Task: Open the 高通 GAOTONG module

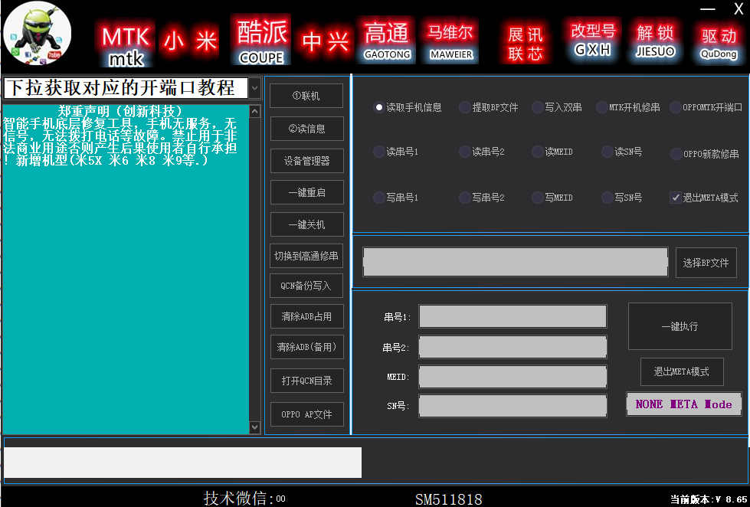Action: coord(386,40)
